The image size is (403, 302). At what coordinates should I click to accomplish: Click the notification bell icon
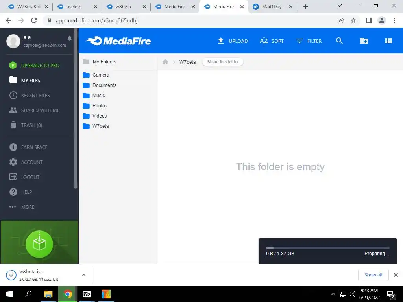click(69, 38)
